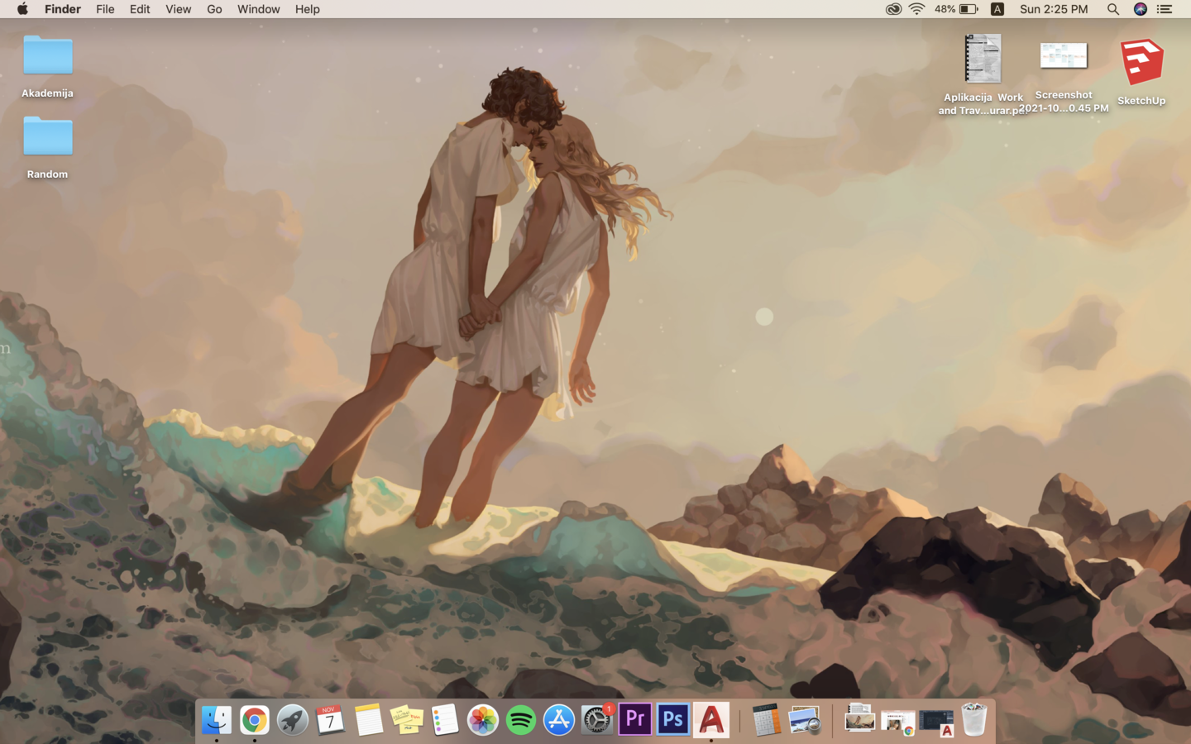Select the Random folder on desktop
The width and height of the screenshot is (1191, 744).
pos(47,147)
